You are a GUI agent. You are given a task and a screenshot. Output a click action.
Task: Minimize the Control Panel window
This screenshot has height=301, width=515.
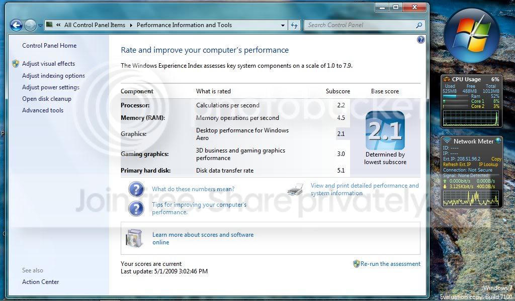tap(382, 7)
